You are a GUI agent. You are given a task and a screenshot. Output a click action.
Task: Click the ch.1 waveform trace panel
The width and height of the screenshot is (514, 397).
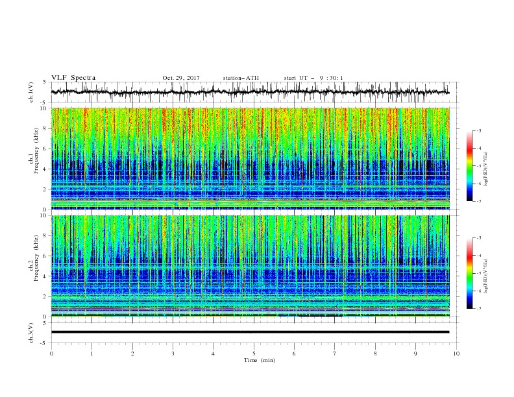255,92
